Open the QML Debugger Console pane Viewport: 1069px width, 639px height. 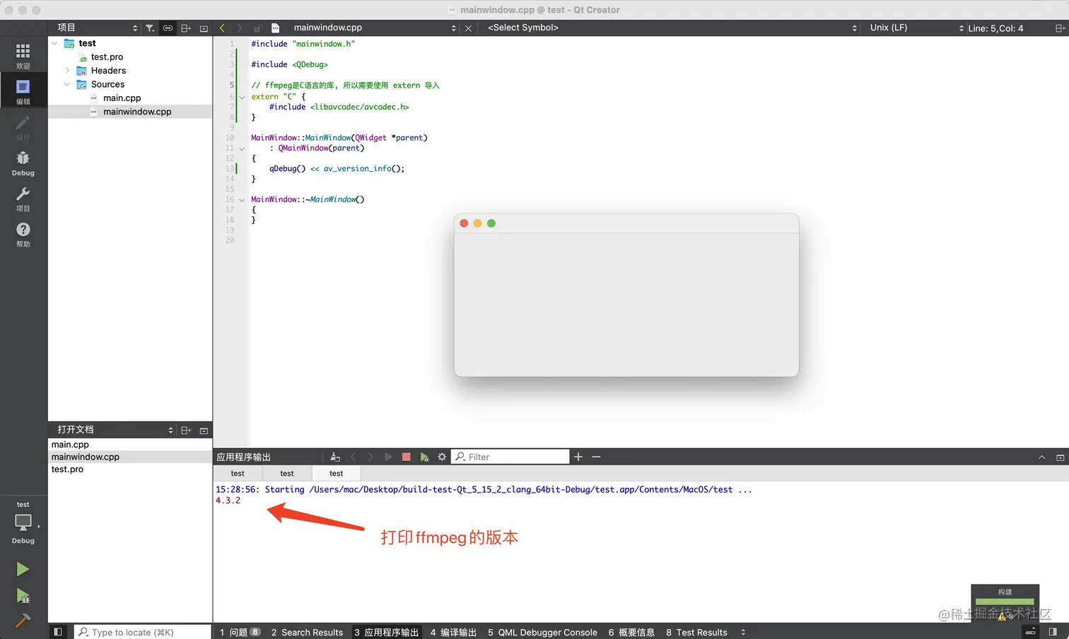click(542, 633)
